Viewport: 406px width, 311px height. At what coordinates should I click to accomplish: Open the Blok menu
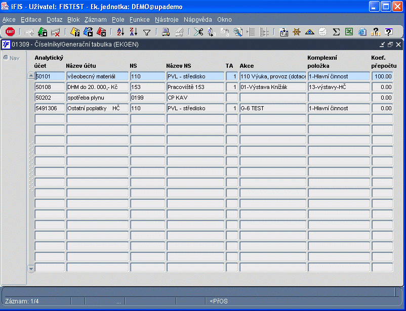click(73, 20)
